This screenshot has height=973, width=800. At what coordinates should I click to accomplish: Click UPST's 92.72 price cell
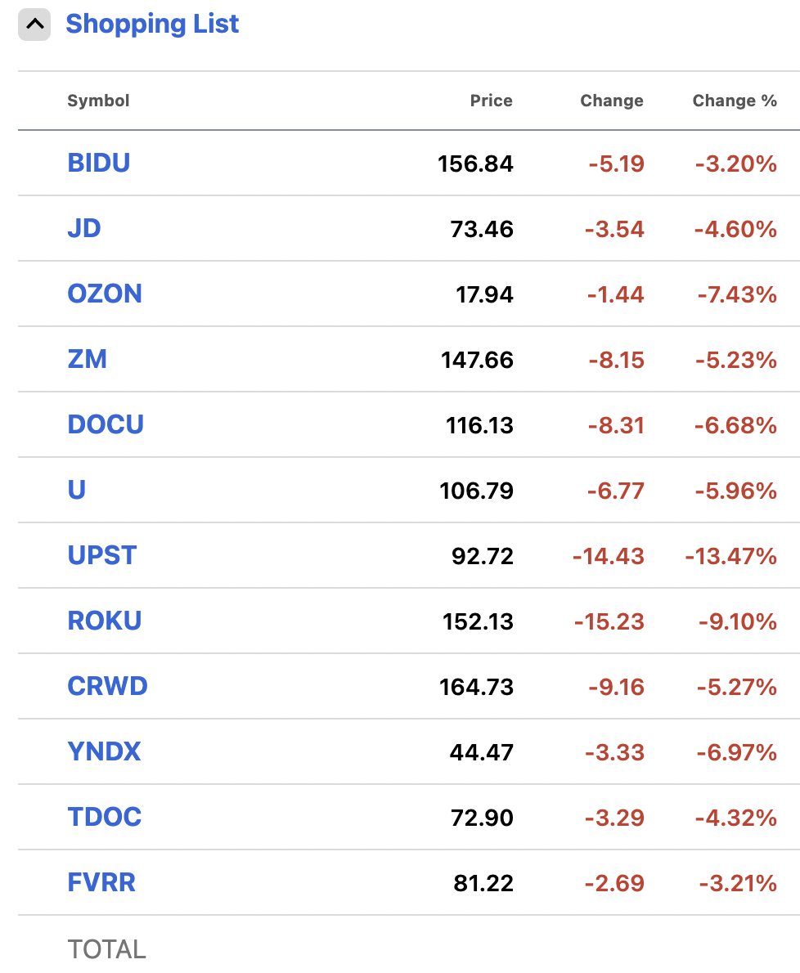482,556
